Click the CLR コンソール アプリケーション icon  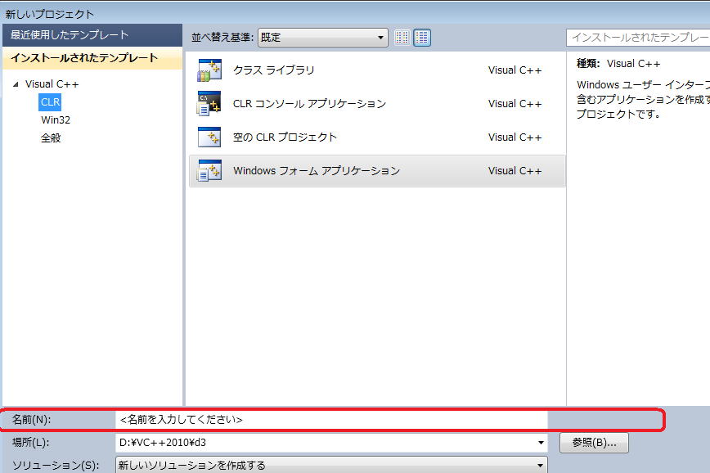(x=209, y=104)
